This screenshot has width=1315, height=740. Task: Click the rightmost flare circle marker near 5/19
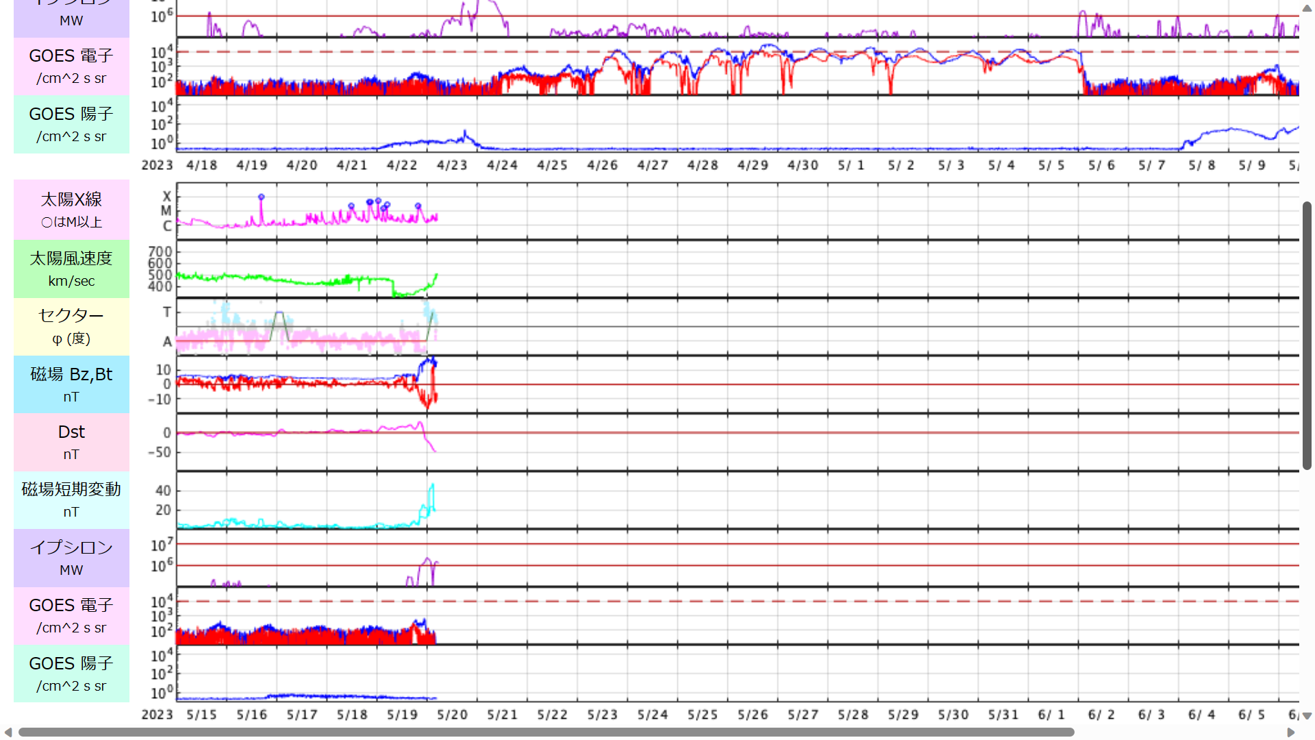click(418, 206)
